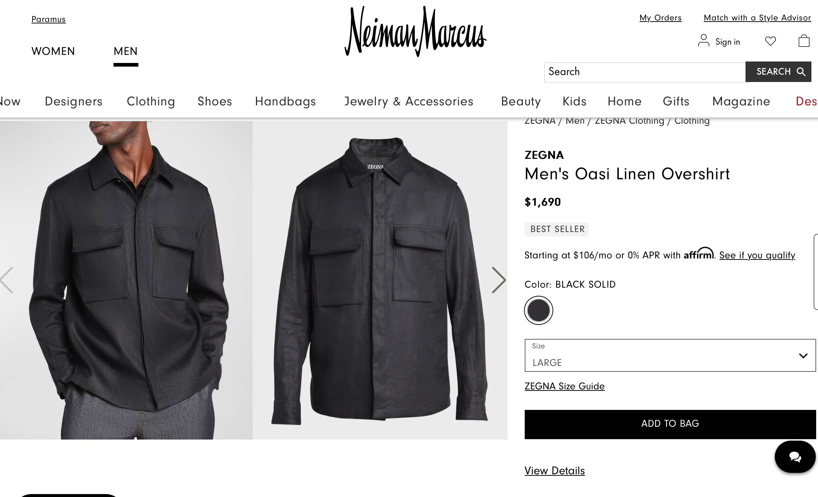The height and width of the screenshot is (497, 818).
Task: Open the ZEGNA Size Guide link
Action: [x=564, y=386]
